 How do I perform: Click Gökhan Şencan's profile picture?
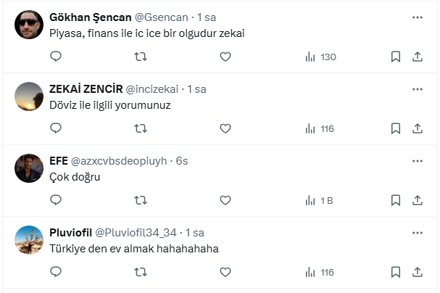pyautogui.click(x=29, y=25)
